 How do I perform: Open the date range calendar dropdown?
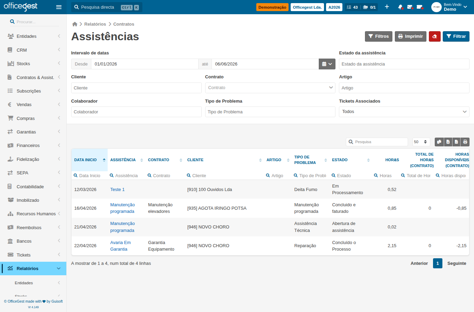point(327,64)
